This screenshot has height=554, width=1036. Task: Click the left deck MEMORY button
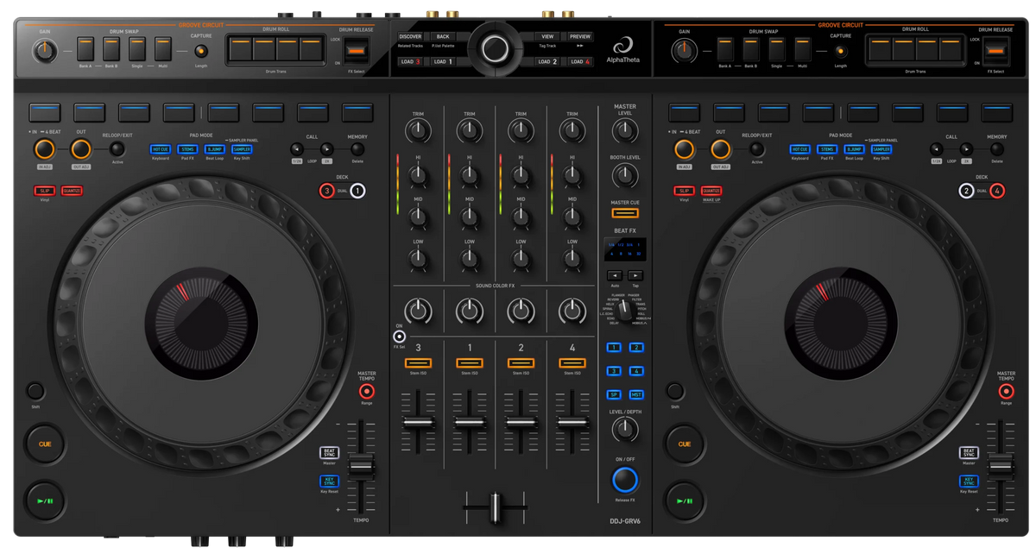[357, 149]
